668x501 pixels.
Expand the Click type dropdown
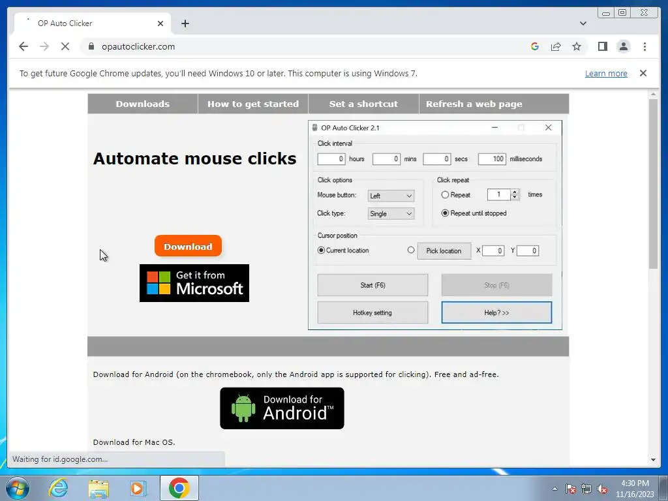point(391,213)
